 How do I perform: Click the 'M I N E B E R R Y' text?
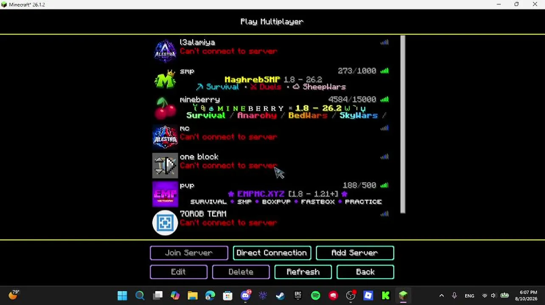(250, 108)
